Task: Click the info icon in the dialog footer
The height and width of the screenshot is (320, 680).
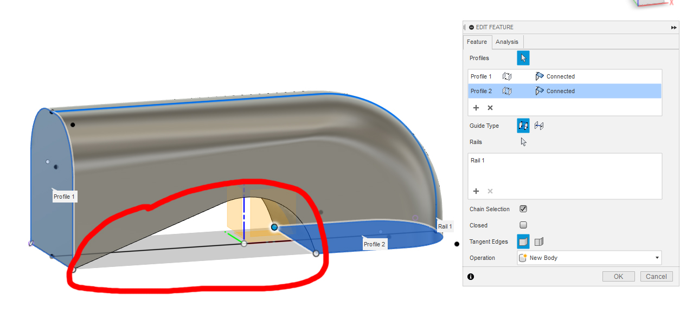Action: click(471, 277)
